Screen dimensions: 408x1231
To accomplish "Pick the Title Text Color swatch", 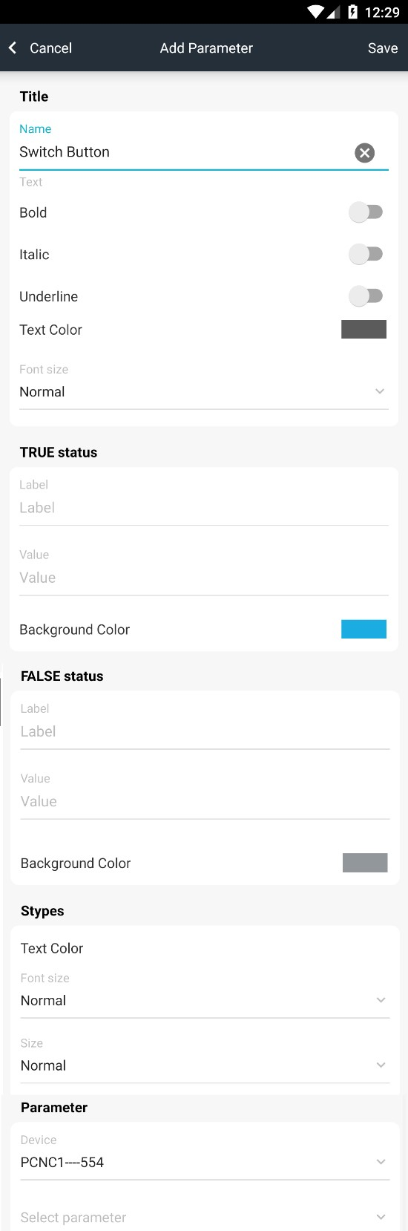I will [363, 329].
